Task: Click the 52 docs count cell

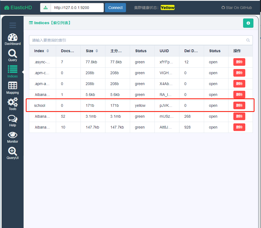Action: click(63, 116)
